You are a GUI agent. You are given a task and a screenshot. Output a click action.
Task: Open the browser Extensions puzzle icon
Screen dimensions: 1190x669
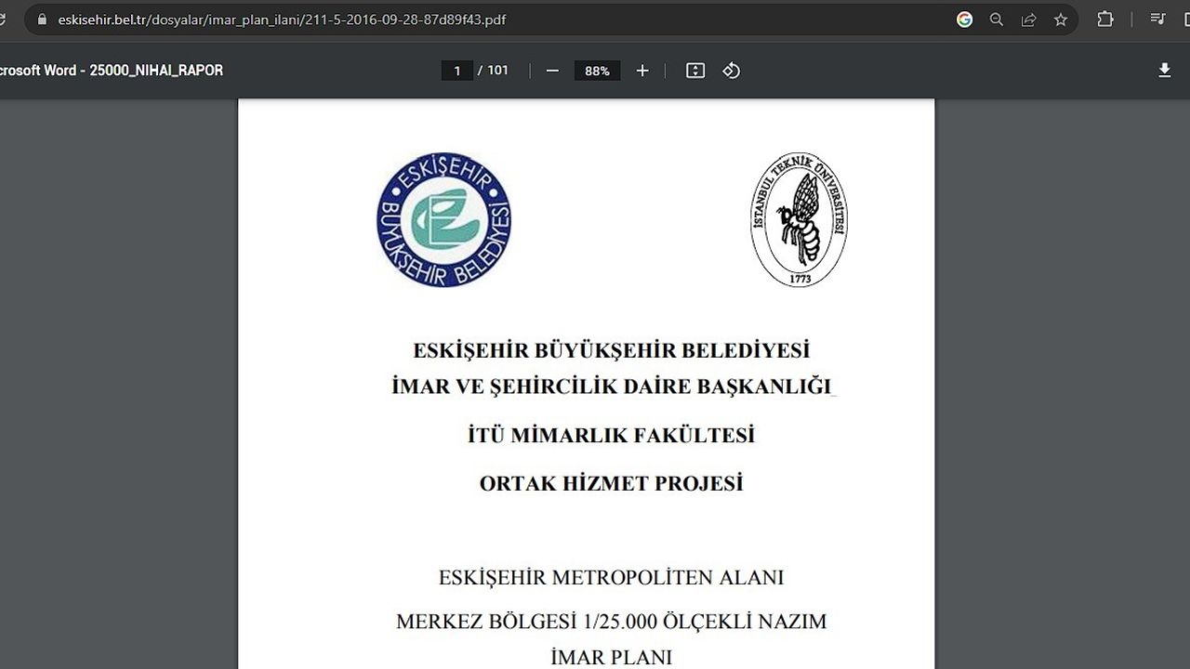1105,20
